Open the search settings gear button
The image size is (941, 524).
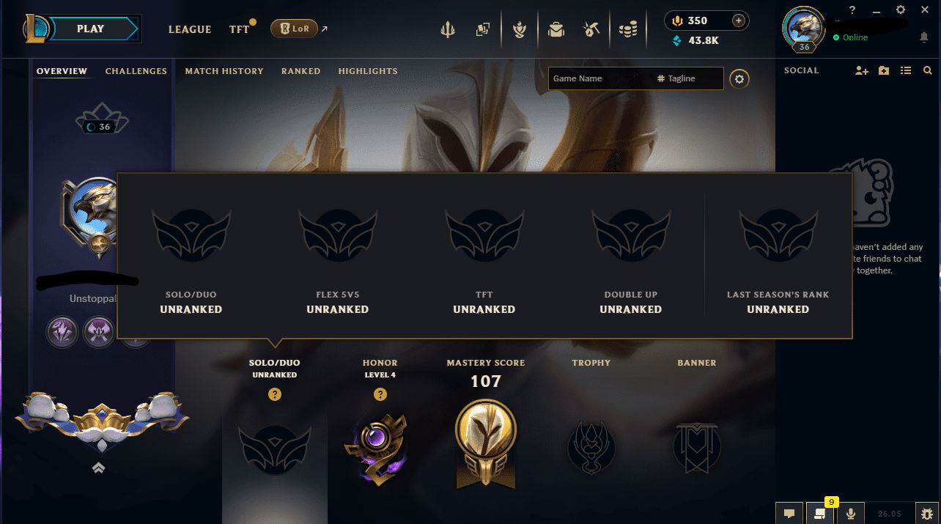[739, 79]
